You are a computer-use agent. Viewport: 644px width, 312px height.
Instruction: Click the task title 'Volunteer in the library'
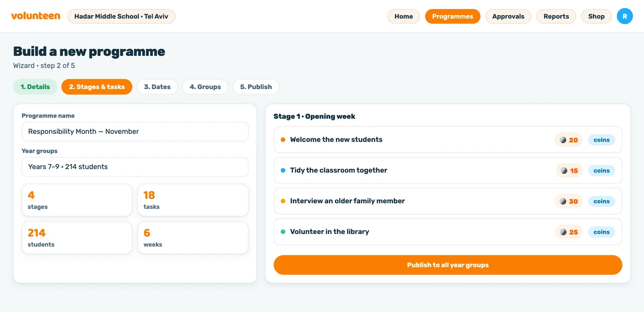click(x=330, y=231)
